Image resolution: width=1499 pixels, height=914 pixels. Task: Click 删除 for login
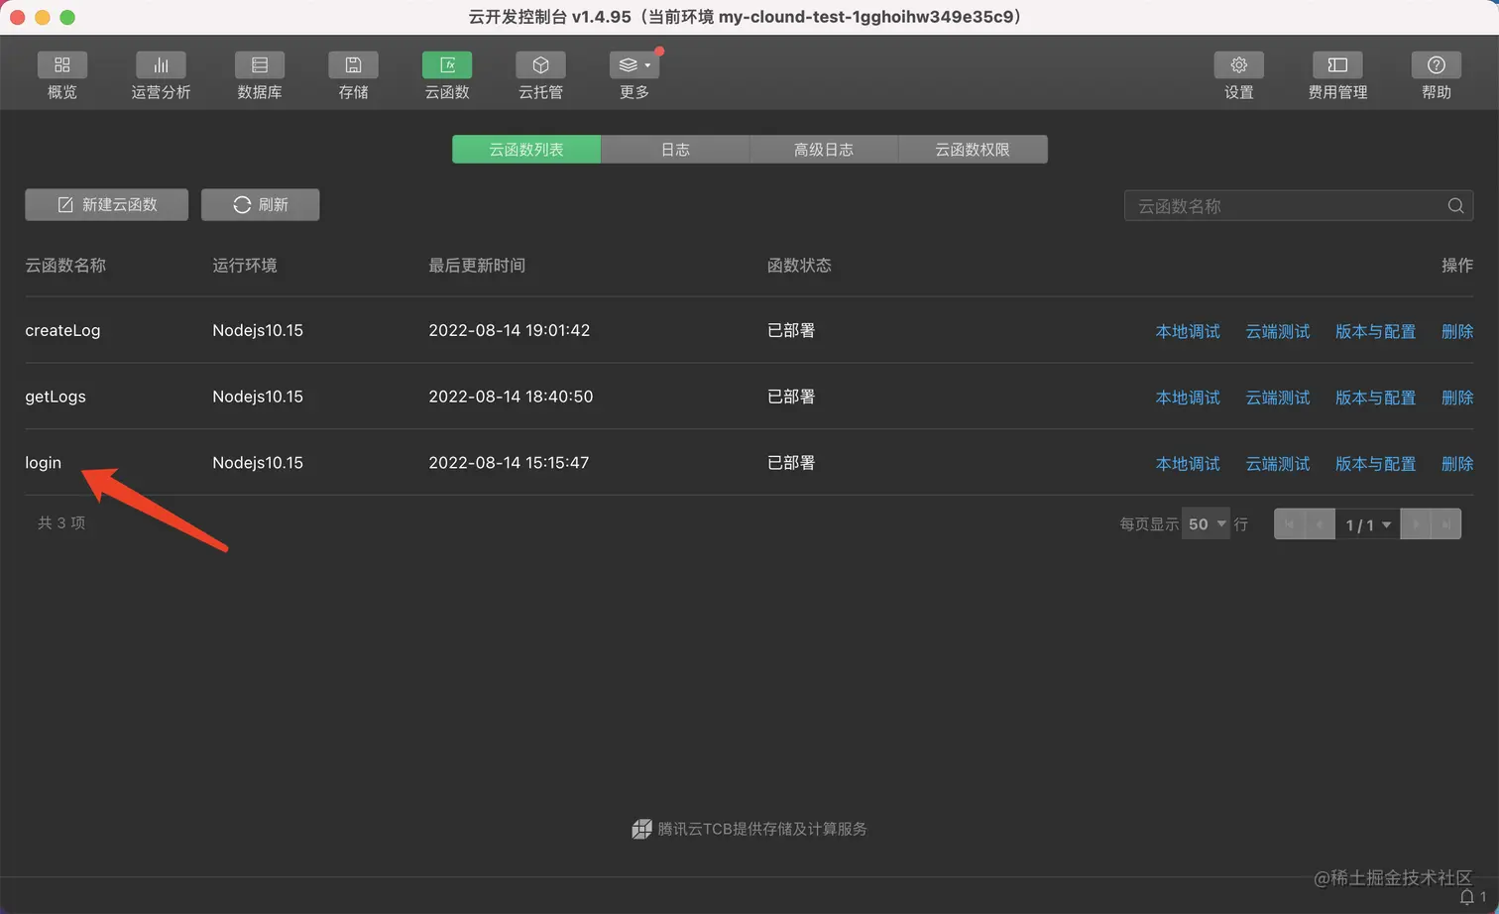click(1457, 464)
